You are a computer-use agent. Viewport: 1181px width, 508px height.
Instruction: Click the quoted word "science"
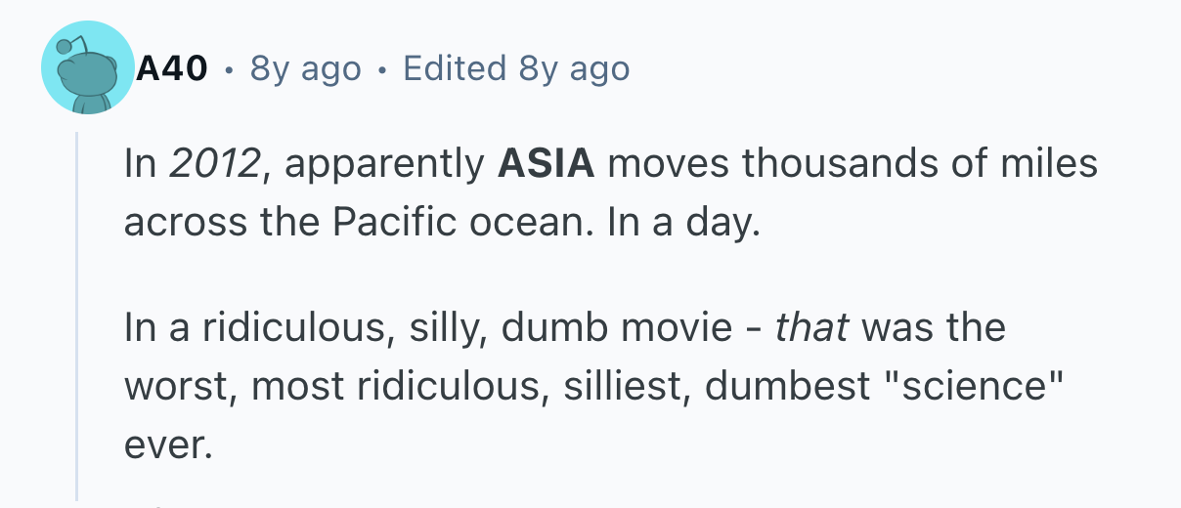coord(961,386)
